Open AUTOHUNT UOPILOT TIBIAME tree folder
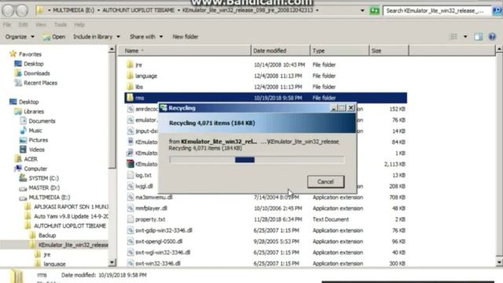Screen dimensions: 503x283 pyautogui.click(x=70, y=226)
